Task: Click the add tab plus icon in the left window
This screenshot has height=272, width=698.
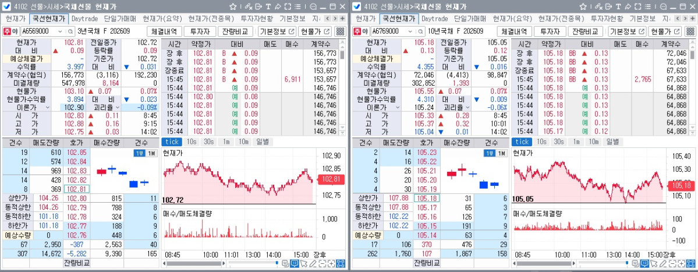Action: tap(342, 19)
